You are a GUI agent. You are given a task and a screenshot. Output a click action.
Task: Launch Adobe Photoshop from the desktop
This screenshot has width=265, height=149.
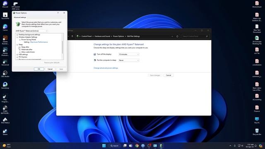tap(5, 51)
